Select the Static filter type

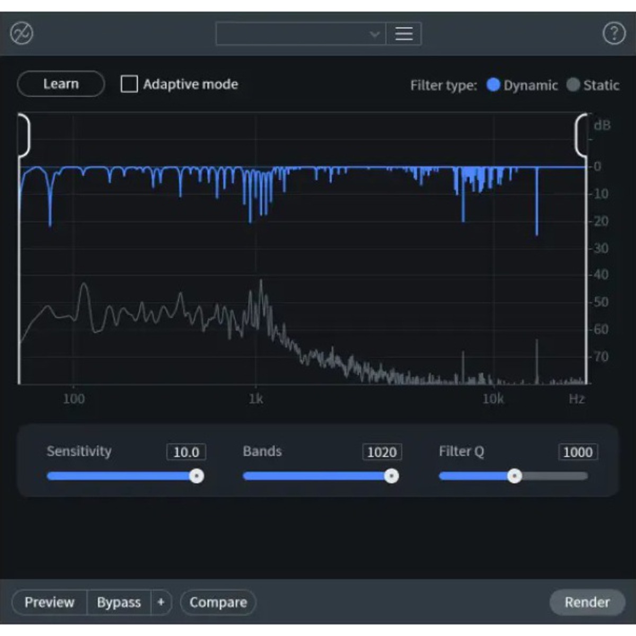573,85
